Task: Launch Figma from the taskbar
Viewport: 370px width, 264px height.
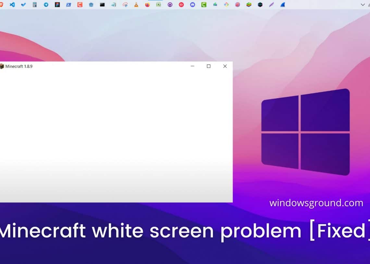Action: pyautogui.click(x=57, y=5)
